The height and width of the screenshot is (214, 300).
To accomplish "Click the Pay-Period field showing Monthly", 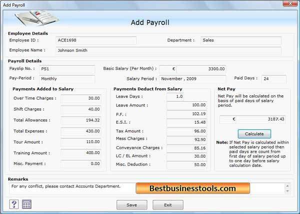I will 67,79.
